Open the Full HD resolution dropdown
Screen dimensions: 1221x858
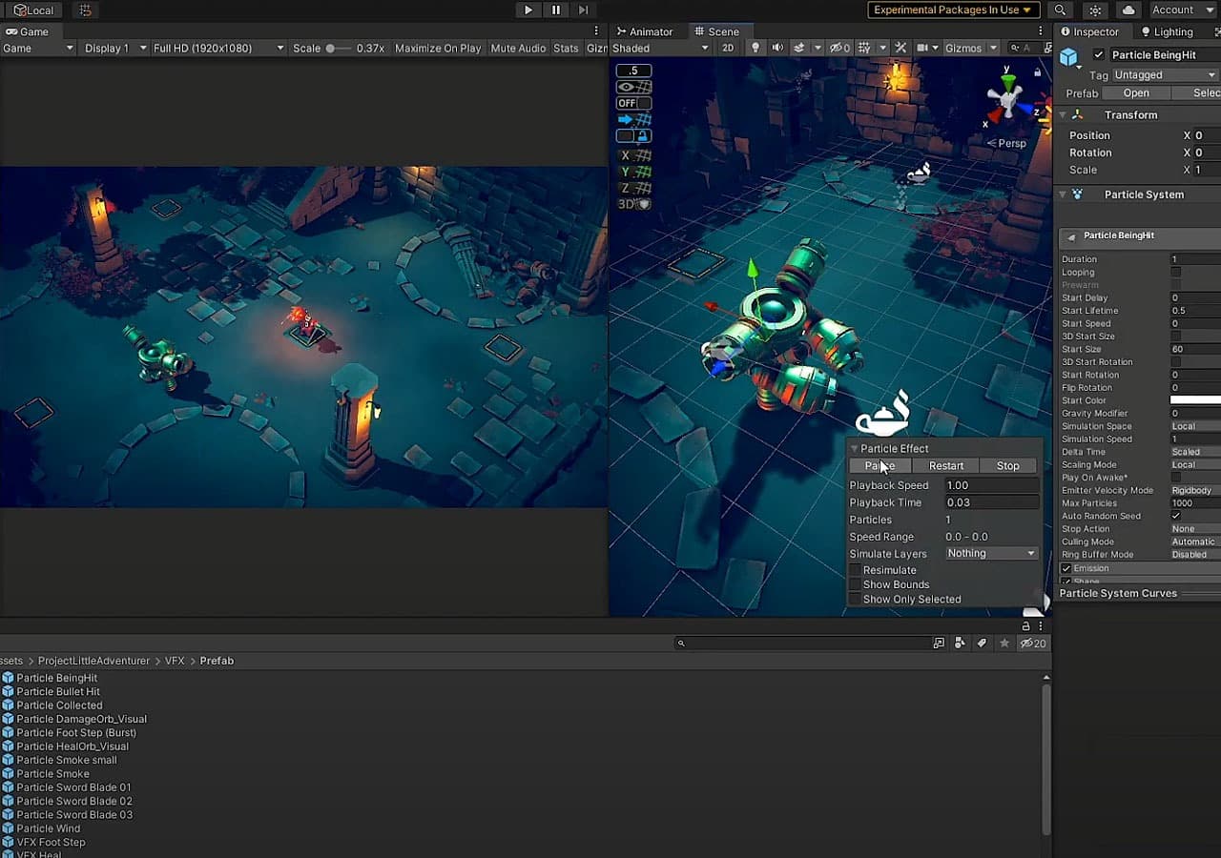[x=218, y=48]
